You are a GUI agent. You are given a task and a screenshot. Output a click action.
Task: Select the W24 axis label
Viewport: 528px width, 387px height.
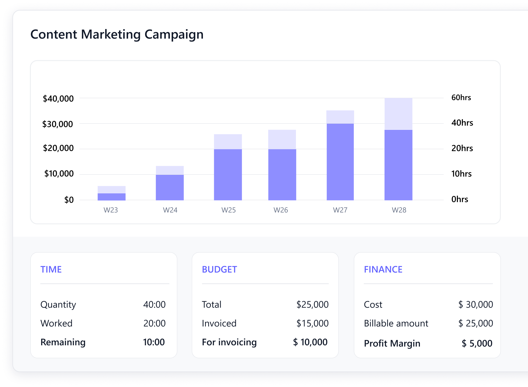coord(170,210)
